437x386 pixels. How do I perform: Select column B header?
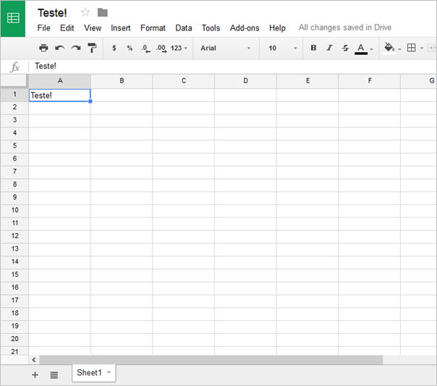[x=122, y=81]
